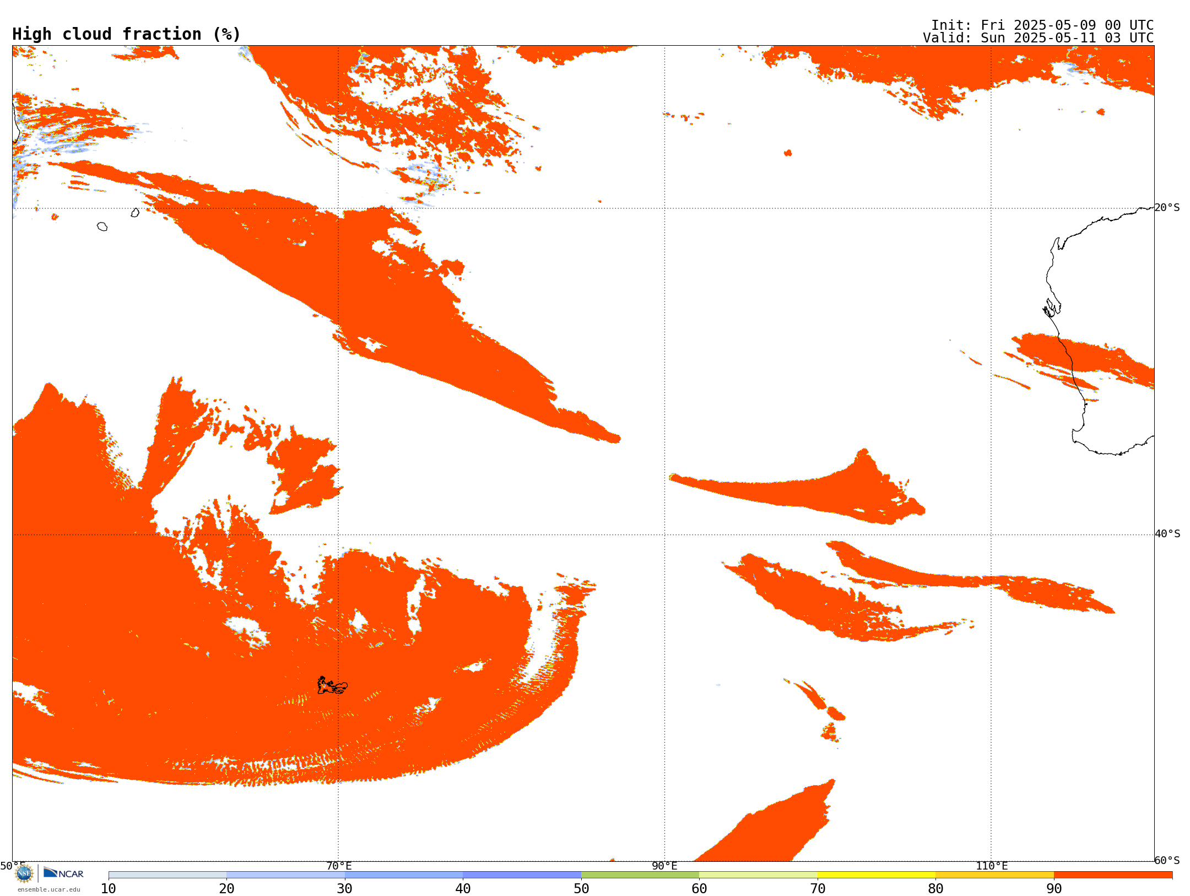Click the periwinkle blue 40-50 colorbar swatch
The height and width of the screenshot is (896, 1190).
(522, 875)
